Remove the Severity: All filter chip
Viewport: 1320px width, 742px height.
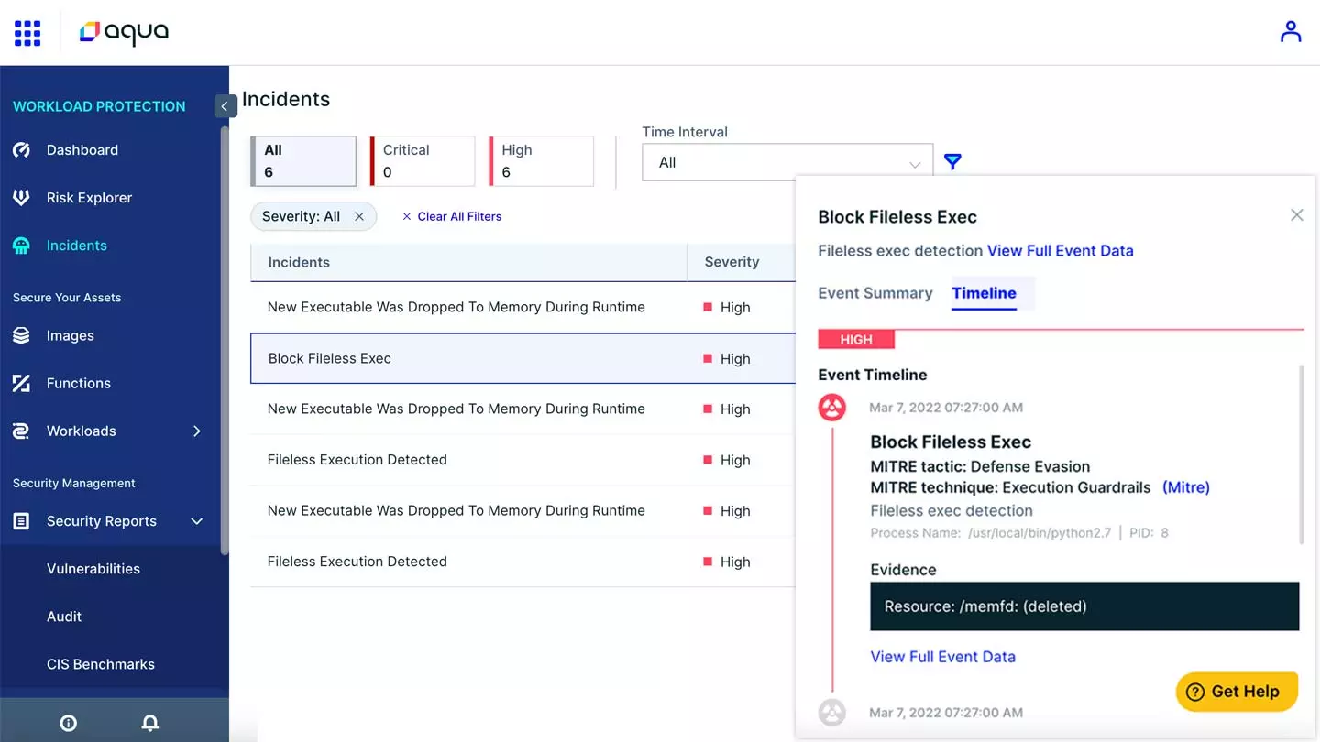click(x=359, y=217)
